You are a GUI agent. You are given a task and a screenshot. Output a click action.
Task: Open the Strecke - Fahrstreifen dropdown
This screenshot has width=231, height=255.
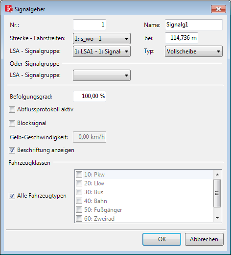coord(102,39)
